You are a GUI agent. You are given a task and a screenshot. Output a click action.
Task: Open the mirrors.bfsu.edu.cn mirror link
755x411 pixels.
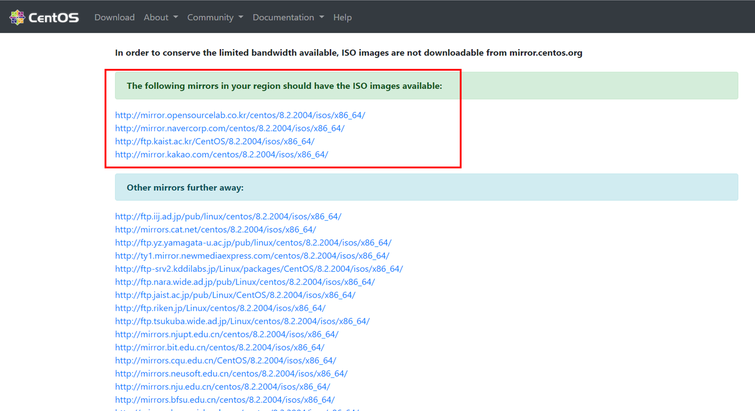click(x=224, y=399)
